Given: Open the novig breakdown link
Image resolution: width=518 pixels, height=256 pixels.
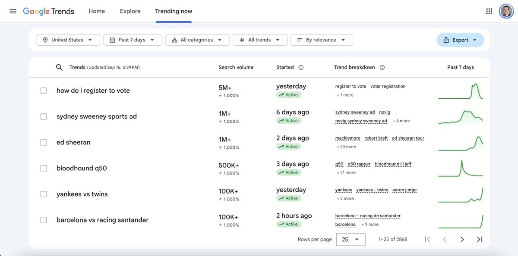Looking at the screenshot, I should [x=385, y=112].
